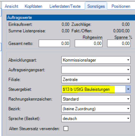This screenshot has height=136, width=135.
Task: Click the Gesamt netto input field
Action: tap(54, 43)
